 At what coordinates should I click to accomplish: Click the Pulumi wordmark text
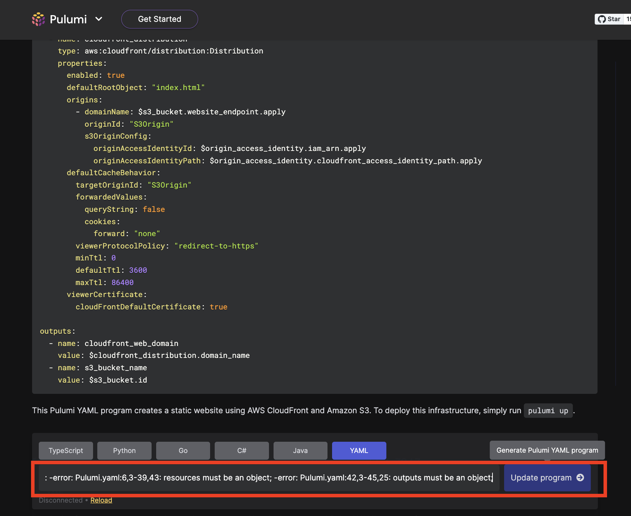pos(68,19)
